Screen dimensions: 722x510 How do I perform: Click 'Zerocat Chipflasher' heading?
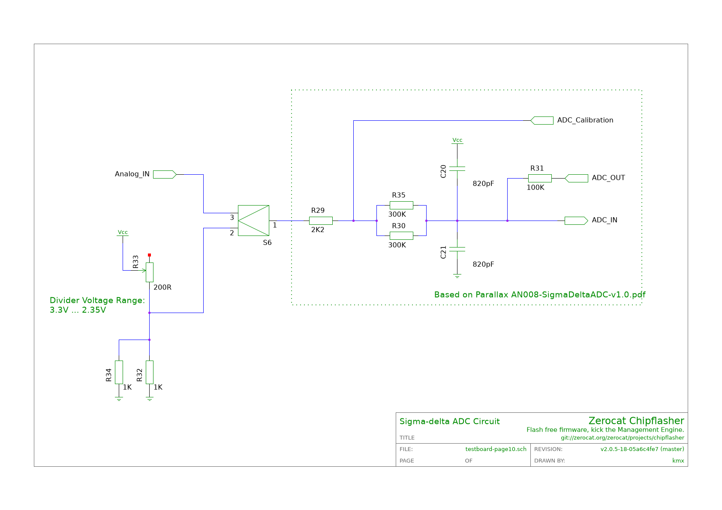click(x=636, y=421)
